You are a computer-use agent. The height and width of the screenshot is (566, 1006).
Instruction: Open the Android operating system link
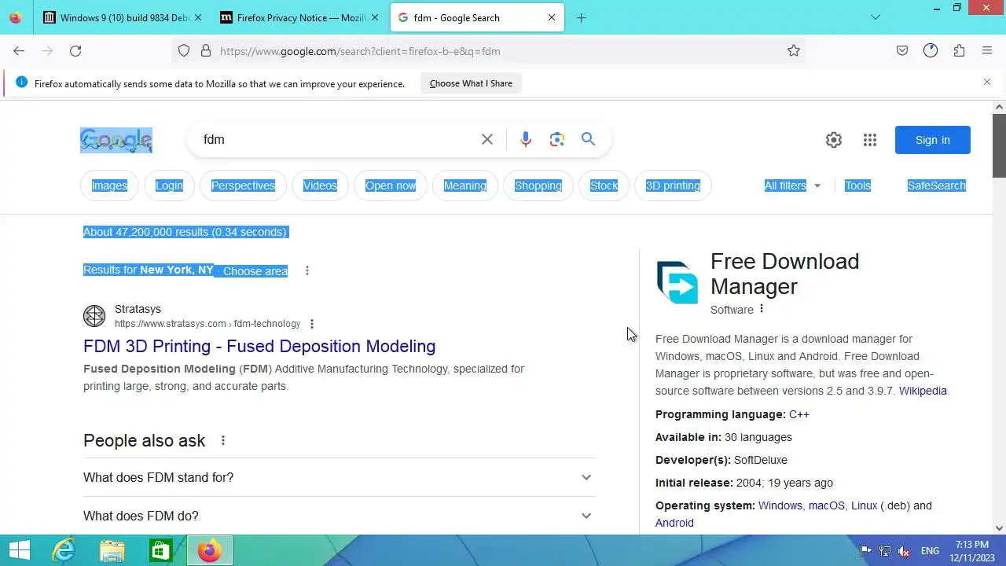674,523
